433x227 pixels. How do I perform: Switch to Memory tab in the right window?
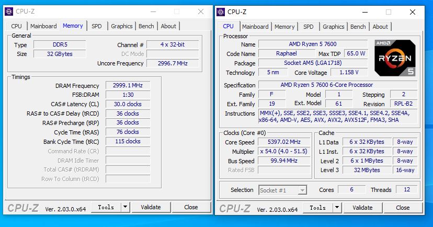(x=284, y=27)
